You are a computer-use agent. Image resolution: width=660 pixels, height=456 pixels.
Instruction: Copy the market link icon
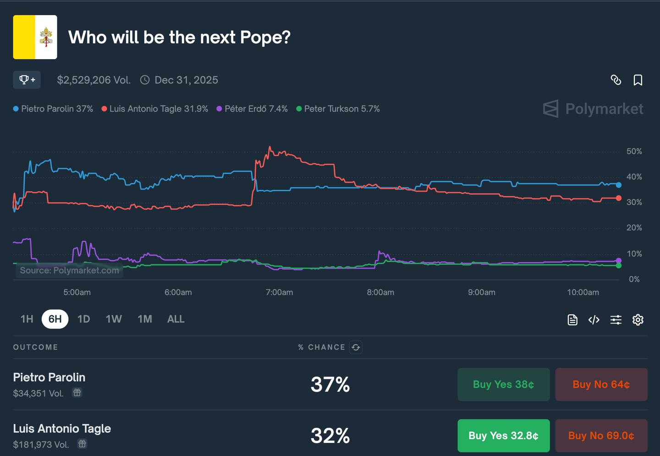click(616, 80)
